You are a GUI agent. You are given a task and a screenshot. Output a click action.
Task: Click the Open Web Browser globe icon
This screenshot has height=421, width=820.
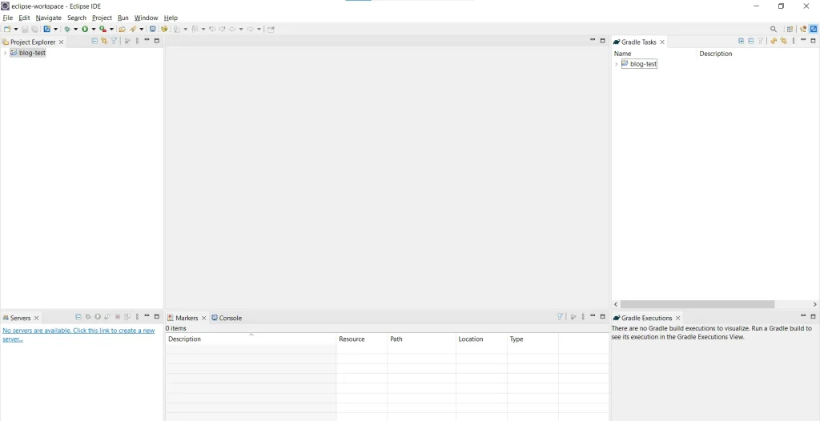point(164,30)
